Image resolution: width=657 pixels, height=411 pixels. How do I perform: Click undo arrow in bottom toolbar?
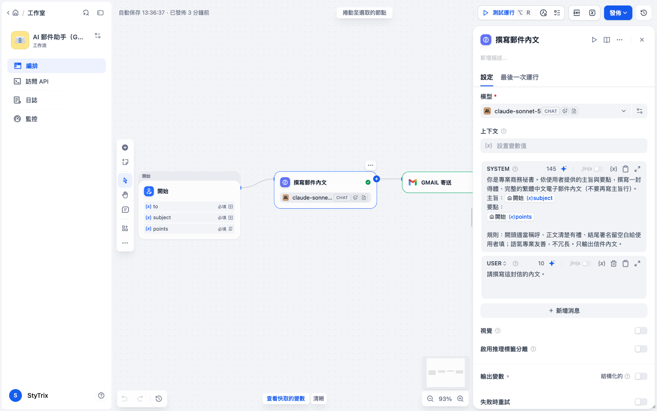click(x=125, y=399)
